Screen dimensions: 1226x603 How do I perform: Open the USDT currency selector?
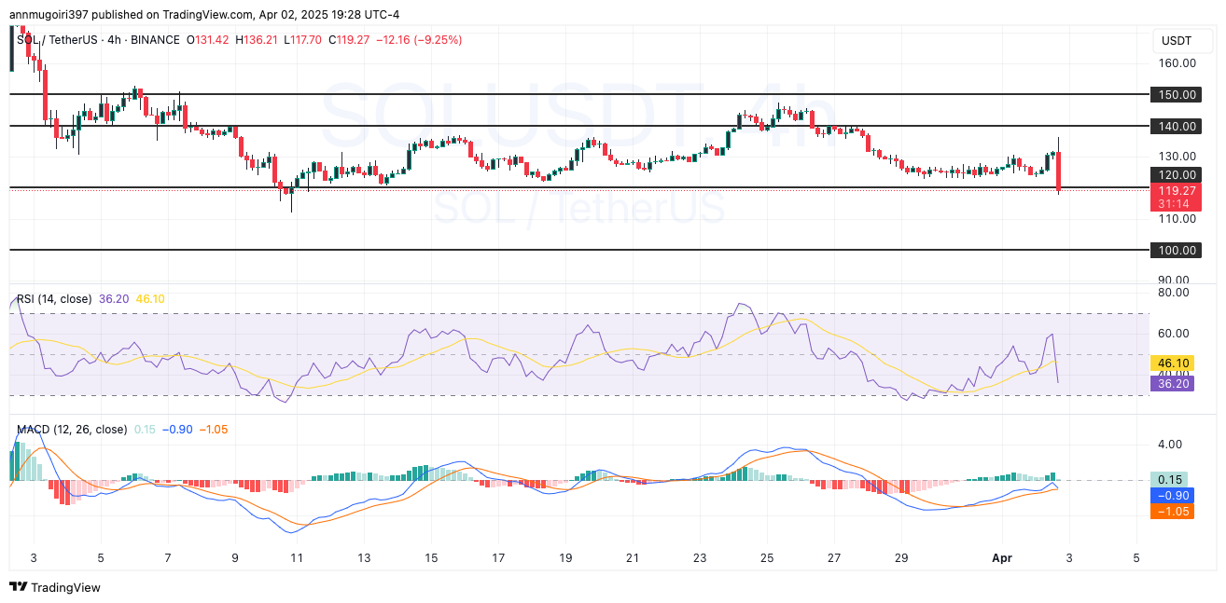pyautogui.click(x=1177, y=41)
